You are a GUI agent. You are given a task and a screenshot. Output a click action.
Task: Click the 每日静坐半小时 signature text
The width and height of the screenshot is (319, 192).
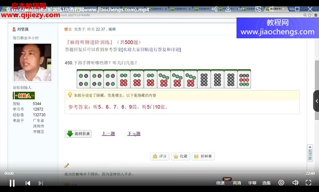pos(26,38)
